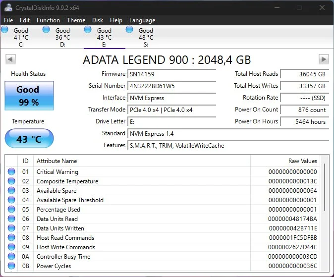Click status orb for Controller Busy Time row
The image size is (334, 277).
tap(11, 256)
